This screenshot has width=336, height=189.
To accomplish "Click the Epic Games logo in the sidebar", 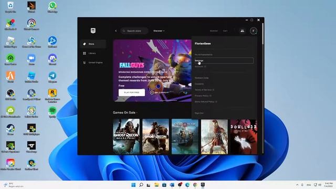I will (93, 30).
